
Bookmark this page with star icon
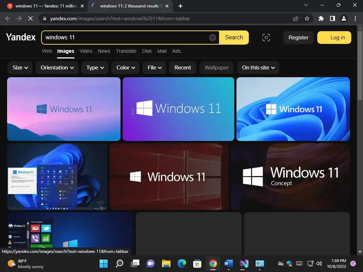307,18
